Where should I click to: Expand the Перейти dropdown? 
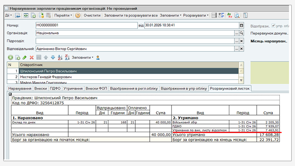[63, 15]
